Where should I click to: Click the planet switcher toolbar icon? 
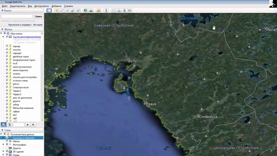(99, 10)
